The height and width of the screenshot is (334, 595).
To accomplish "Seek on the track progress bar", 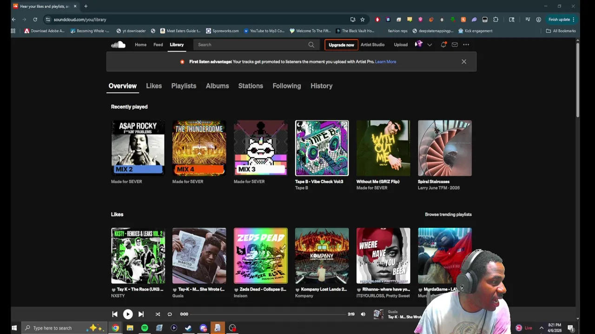I will (x=268, y=314).
